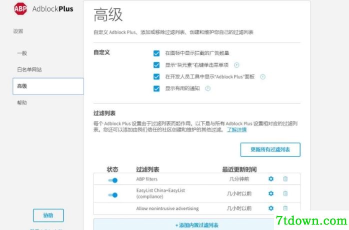Uncheck 在开发人员工具中显示 Adblock Plus 面板
The image size is (349, 230).
(156, 77)
